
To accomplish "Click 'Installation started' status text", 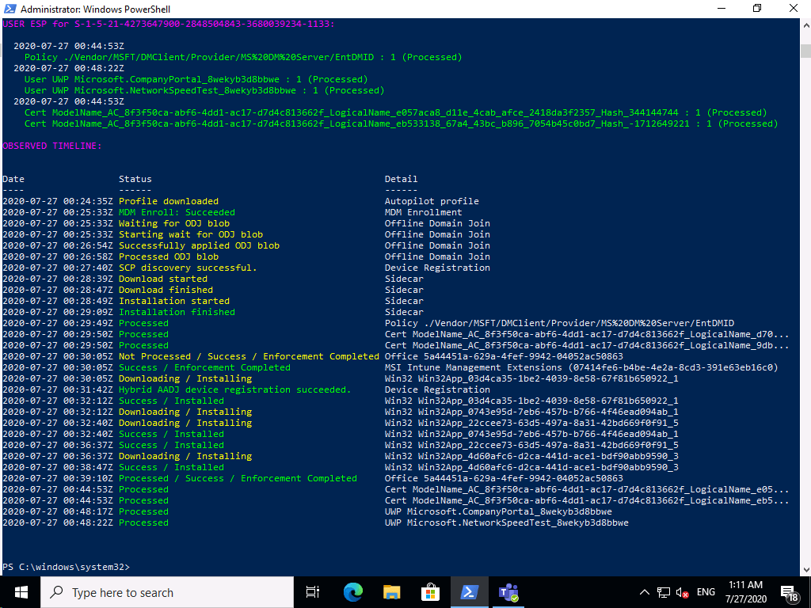I will (174, 301).
